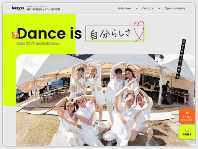
Task: Click the Dance is headline text
Action: pyautogui.click(x=49, y=33)
